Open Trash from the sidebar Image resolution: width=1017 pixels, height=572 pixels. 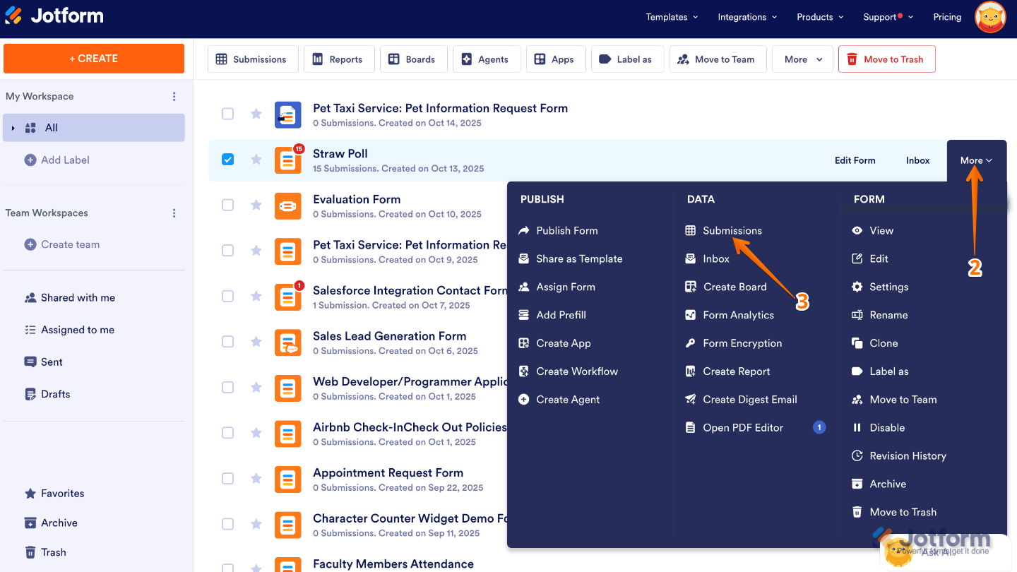pos(30,552)
